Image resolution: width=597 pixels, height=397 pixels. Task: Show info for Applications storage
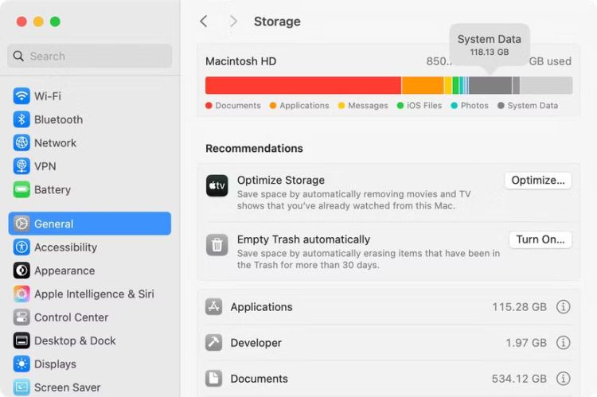pos(564,307)
